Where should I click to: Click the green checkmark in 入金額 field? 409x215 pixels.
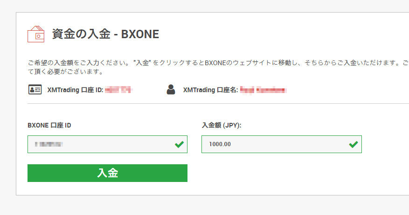point(354,144)
